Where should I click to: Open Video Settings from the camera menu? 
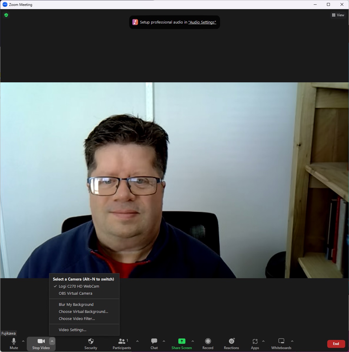73,330
